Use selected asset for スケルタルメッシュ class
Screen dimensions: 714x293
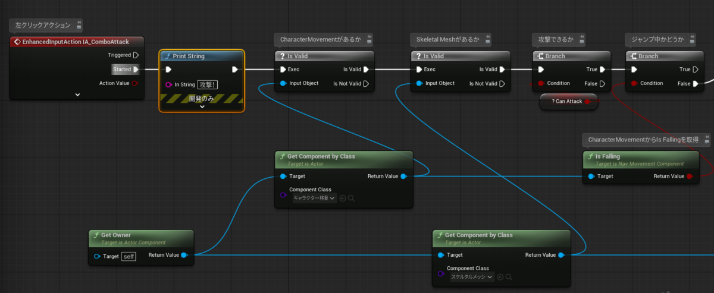point(500,276)
